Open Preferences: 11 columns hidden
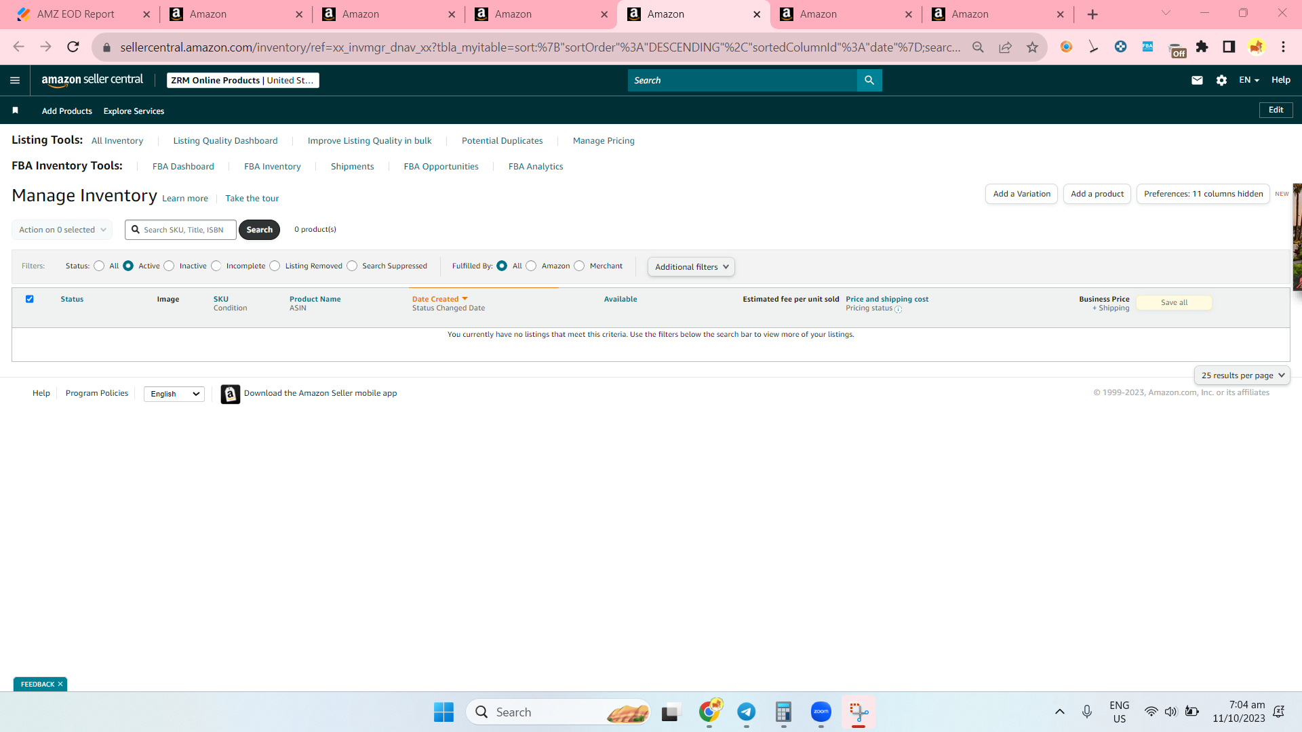The height and width of the screenshot is (732, 1302). coord(1203,194)
